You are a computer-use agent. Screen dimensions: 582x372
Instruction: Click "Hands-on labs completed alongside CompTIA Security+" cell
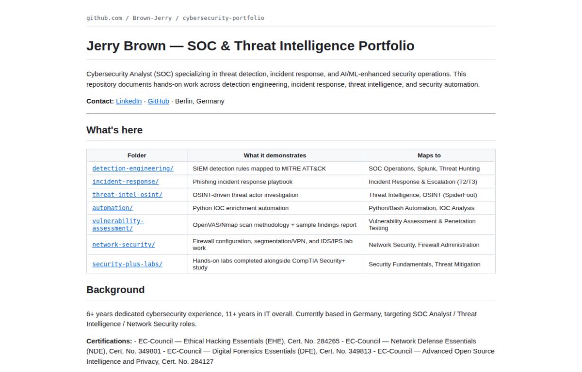[275, 264]
